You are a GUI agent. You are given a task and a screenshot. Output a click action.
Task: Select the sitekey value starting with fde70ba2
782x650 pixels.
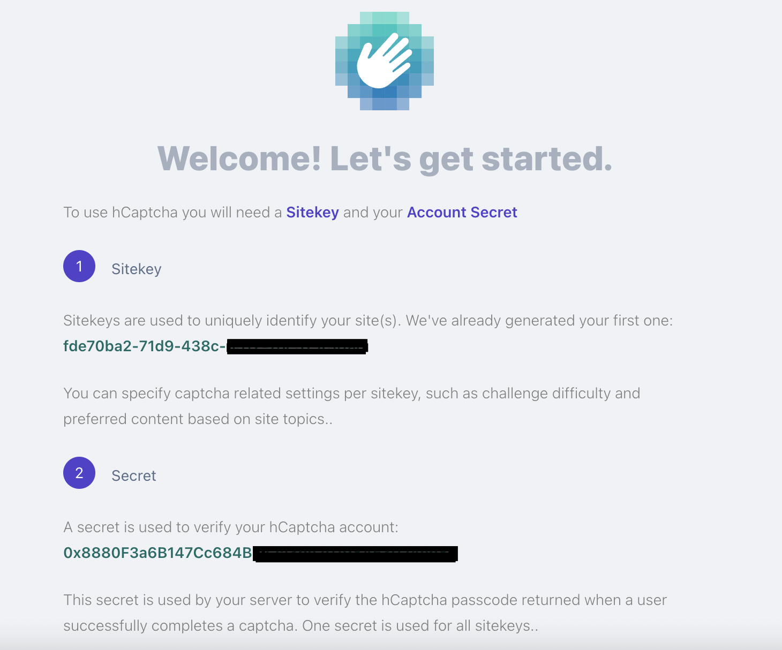[144, 346]
